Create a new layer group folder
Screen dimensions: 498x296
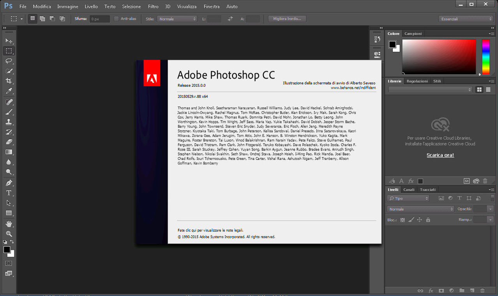[462, 291]
